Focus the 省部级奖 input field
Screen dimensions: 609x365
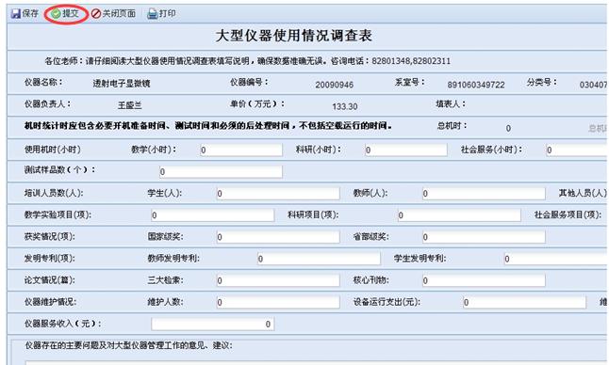[484, 237]
